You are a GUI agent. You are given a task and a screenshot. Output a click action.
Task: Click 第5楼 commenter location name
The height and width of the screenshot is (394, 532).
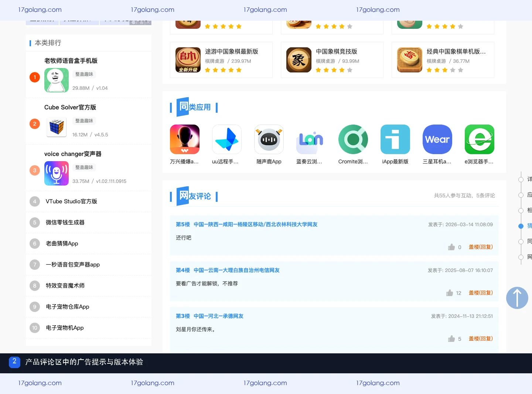[255, 224]
